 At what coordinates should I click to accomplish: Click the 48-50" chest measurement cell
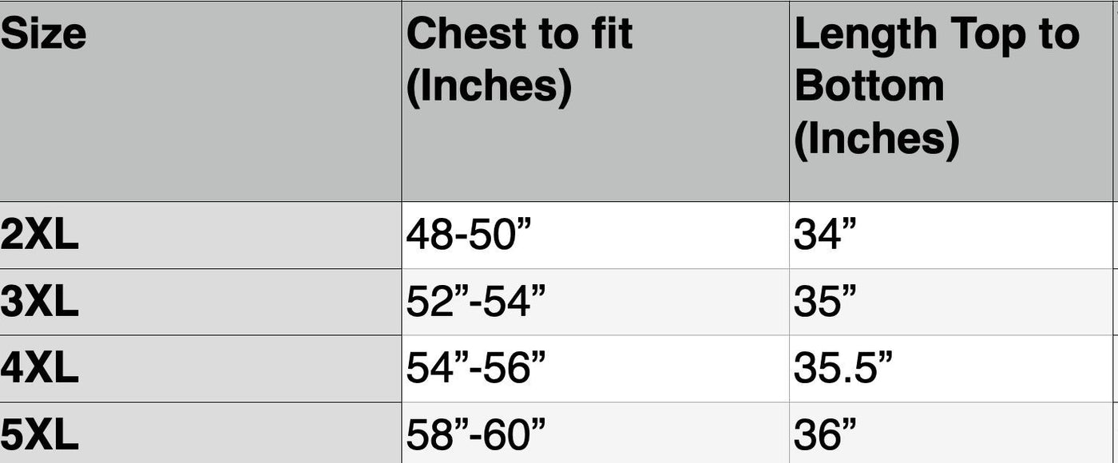click(x=469, y=236)
